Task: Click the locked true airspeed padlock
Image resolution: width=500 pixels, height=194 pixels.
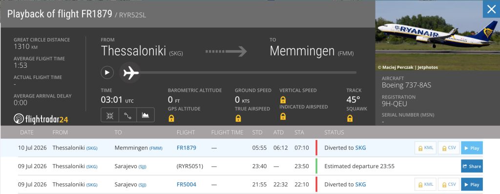Action: (x=238, y=118)
